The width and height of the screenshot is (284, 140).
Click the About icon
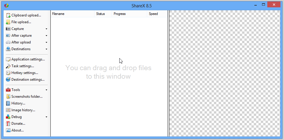coord(8,130)
